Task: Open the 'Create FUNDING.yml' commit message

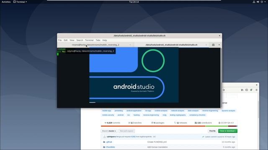Action: pyautogui.click(x=157, y=142)
